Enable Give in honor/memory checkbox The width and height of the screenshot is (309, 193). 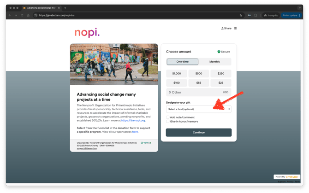point(168,122)
